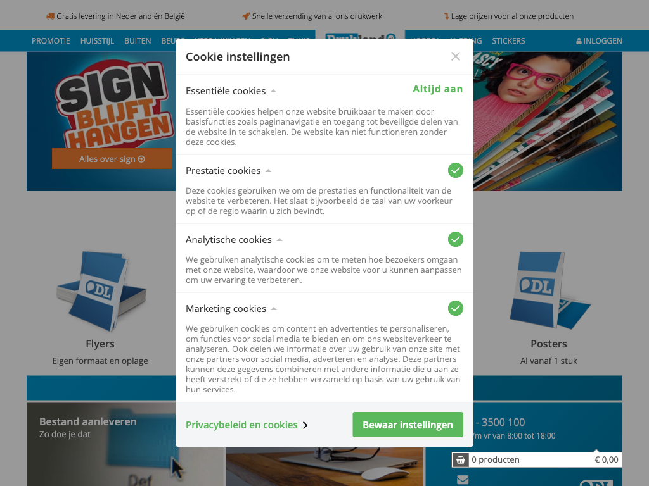Screen dimensions: 649x486
Task: Click the Posters product image
Action: [x=549, y=290]
